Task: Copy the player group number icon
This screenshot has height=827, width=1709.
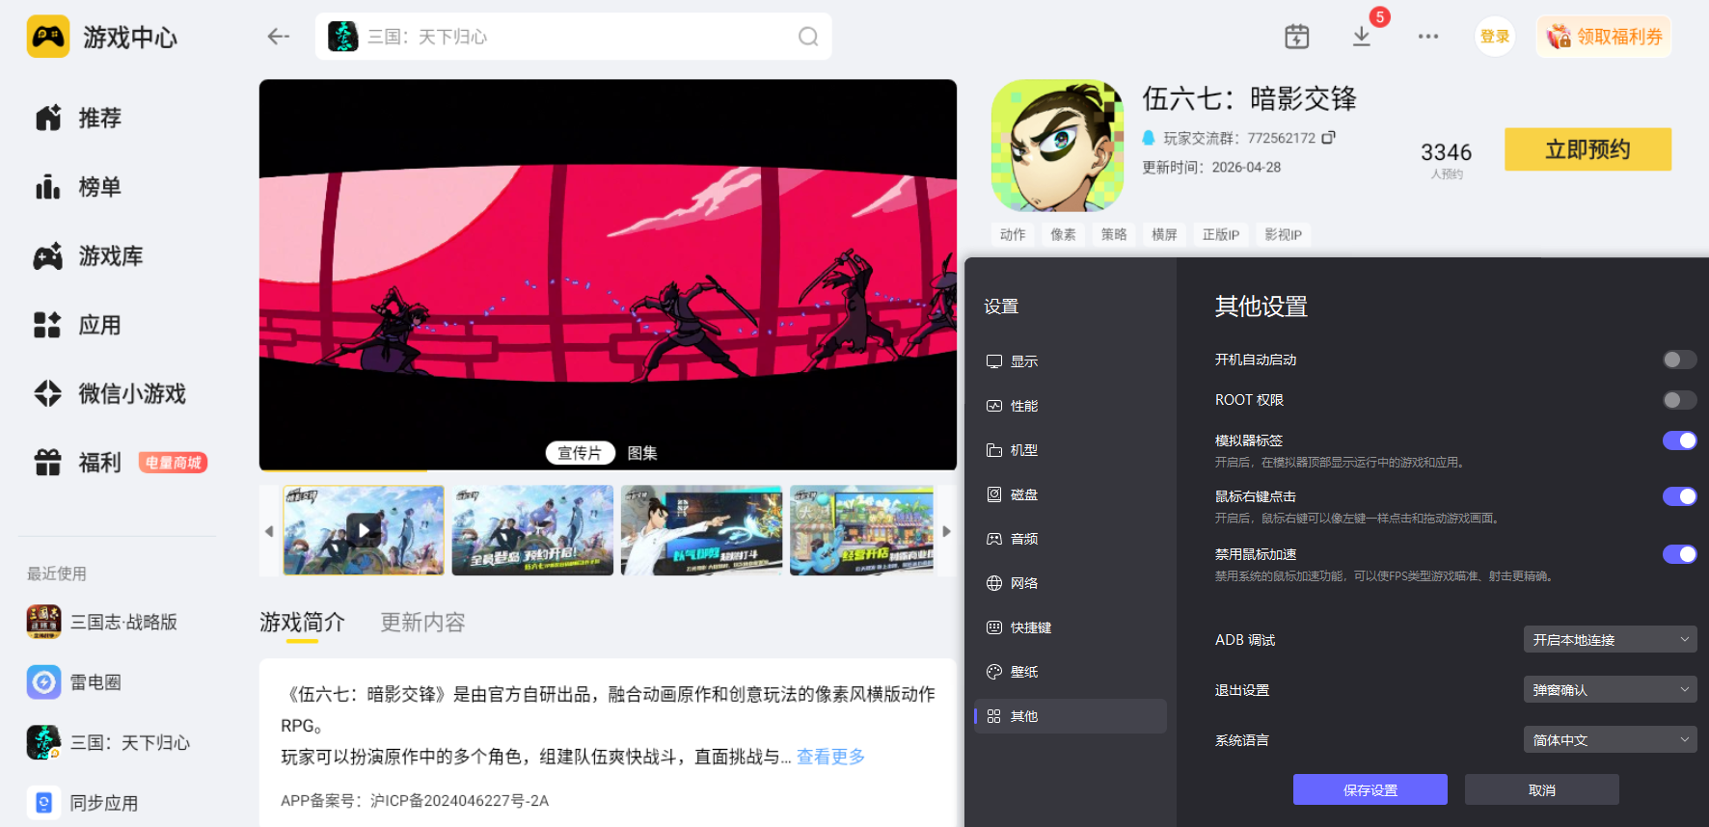Action: [1329, 138]
